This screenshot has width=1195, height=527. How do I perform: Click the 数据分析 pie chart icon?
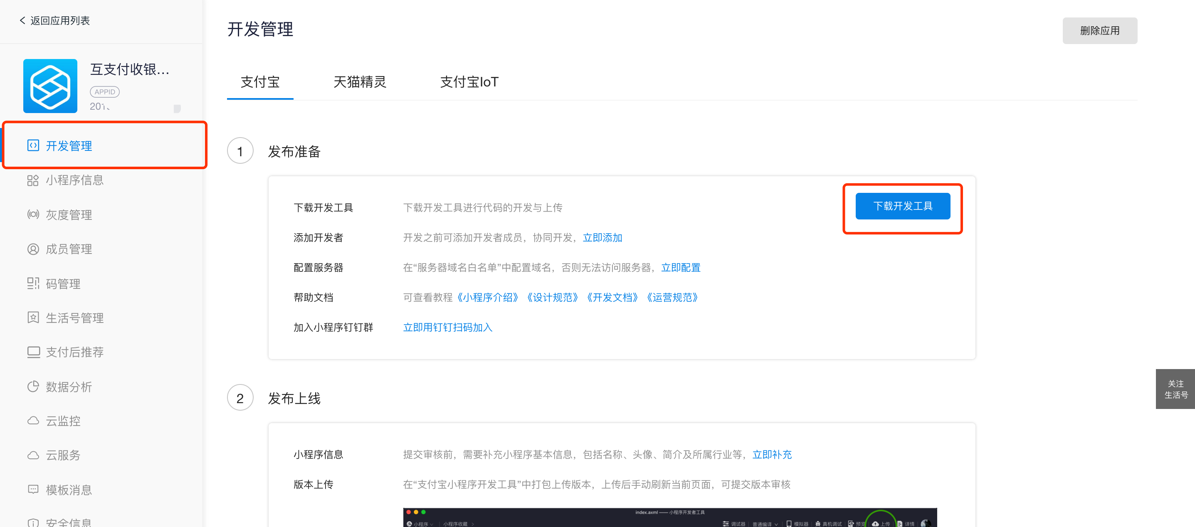click(x=33, y=387)
